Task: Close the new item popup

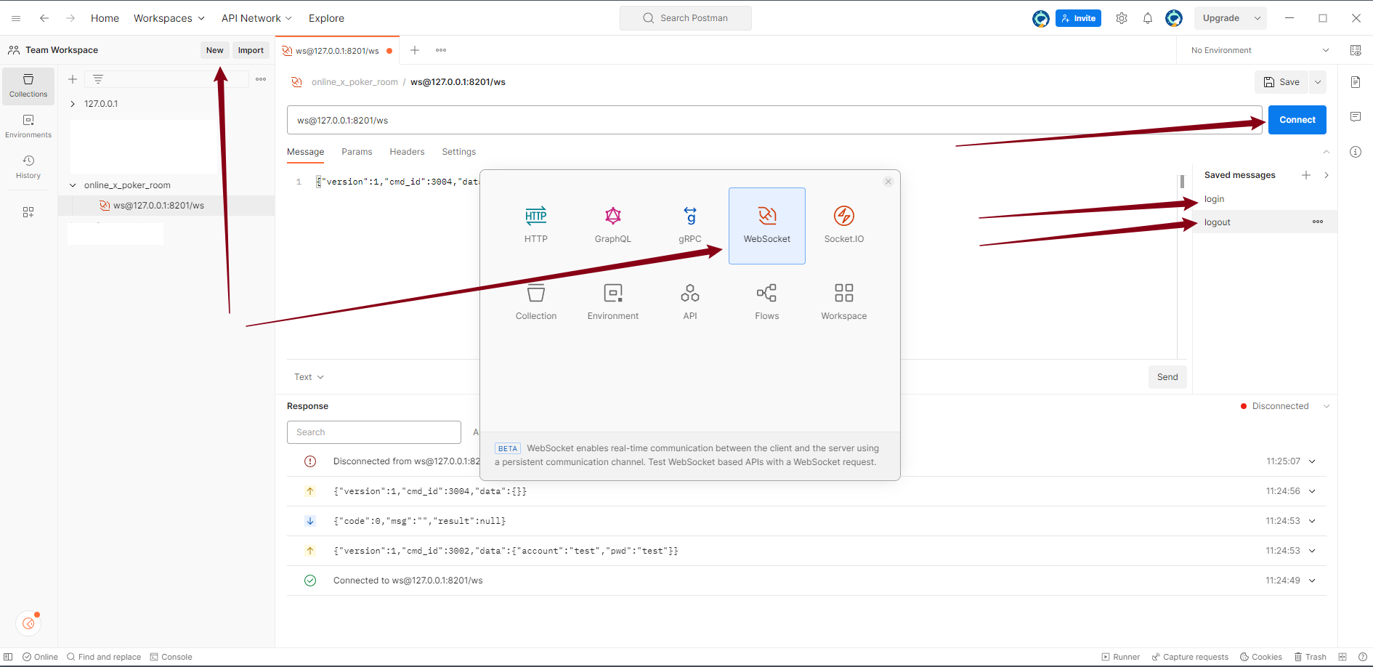Action: (888, 182)
